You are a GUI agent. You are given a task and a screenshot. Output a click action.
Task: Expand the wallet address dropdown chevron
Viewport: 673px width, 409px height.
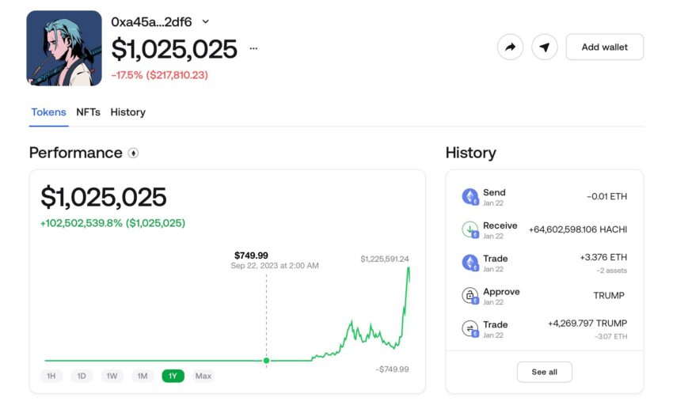pos(206,21)
